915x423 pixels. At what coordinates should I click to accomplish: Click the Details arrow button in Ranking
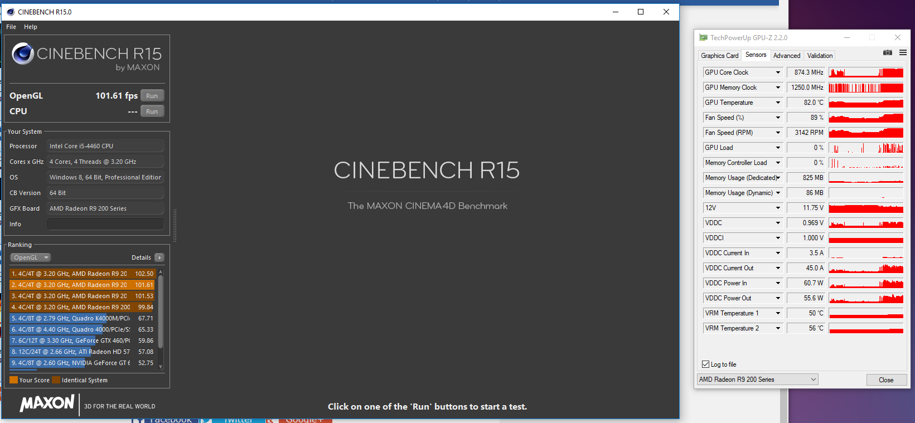point(159,257)
